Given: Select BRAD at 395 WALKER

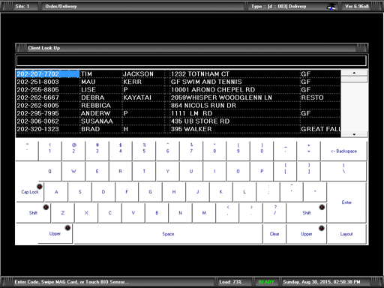Looking at the screenshot, I should tap(178, 129).
